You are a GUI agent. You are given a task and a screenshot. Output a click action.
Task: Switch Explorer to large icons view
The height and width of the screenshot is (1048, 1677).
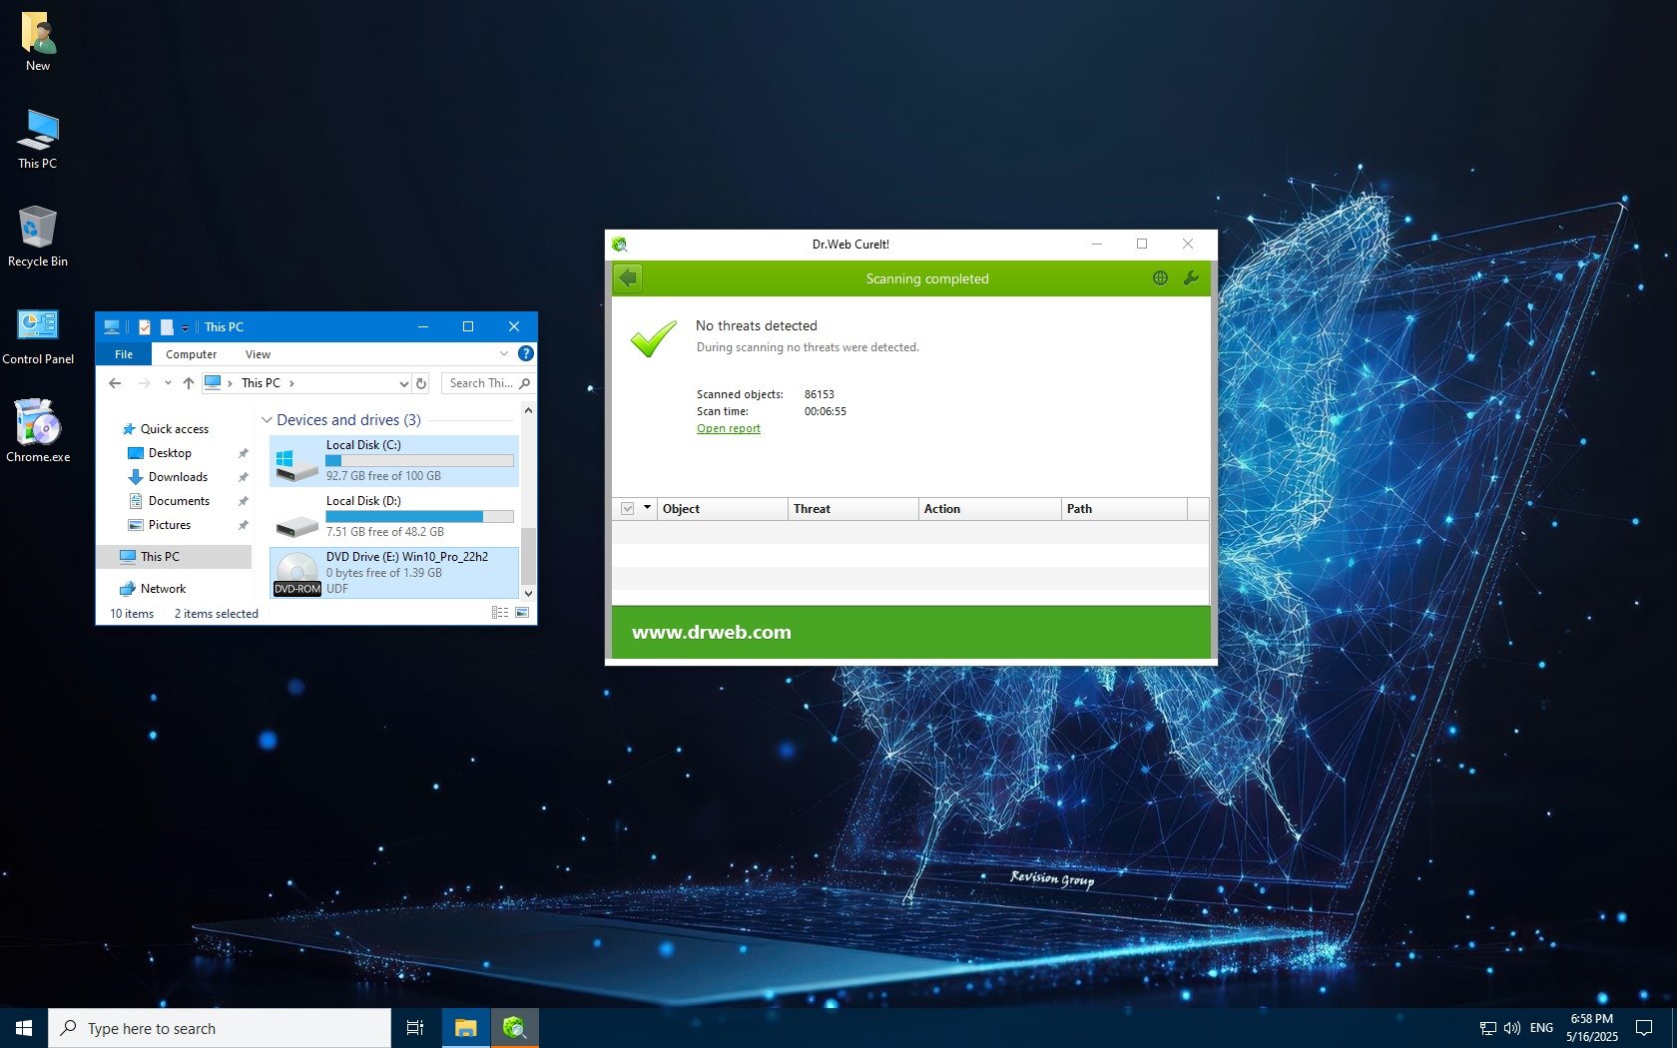522,613
